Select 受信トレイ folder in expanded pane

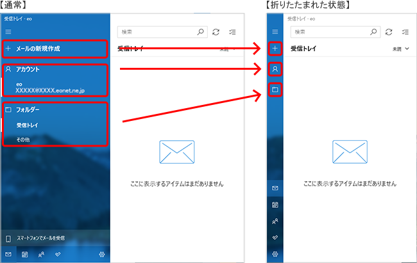click(x=27, y=125)
